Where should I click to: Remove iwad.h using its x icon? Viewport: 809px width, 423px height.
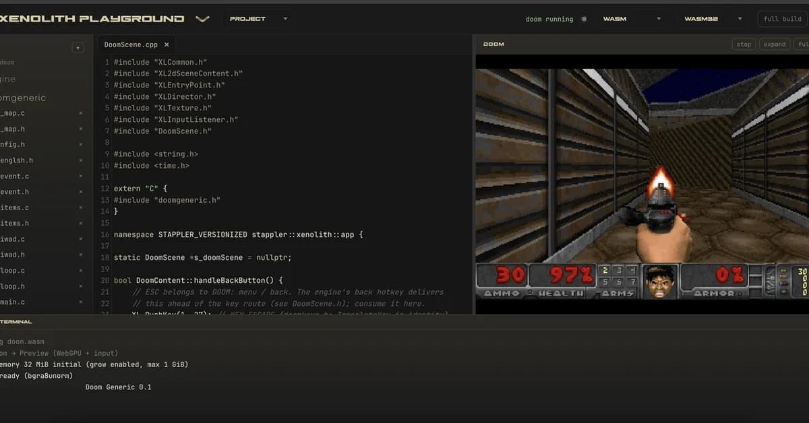coord(81,255)
